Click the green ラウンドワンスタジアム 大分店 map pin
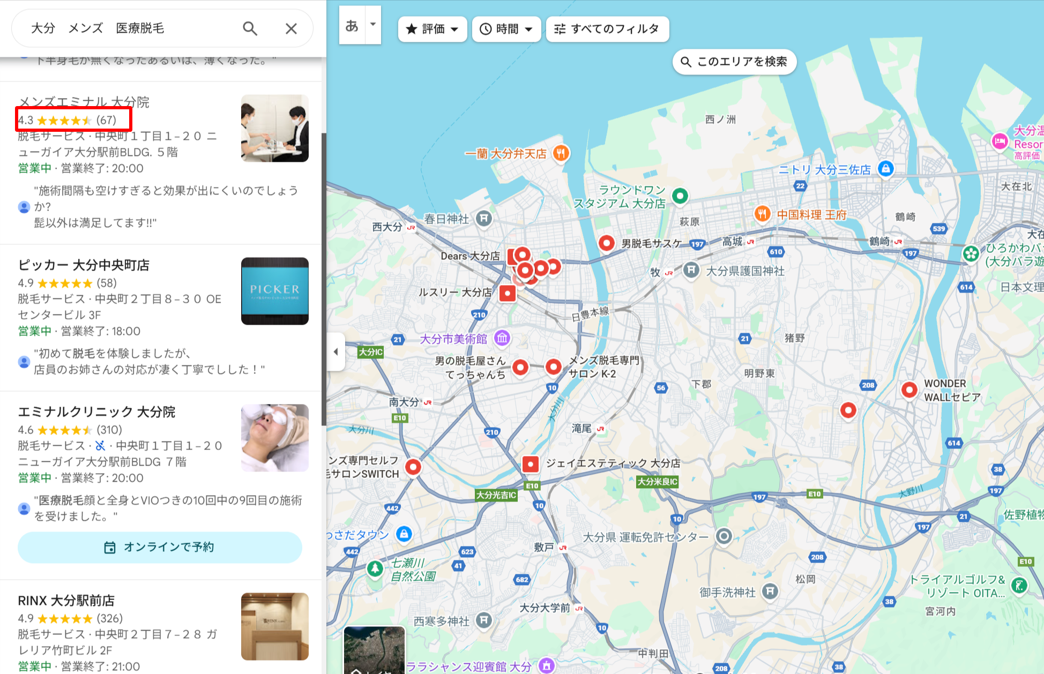 click(680, 196)
